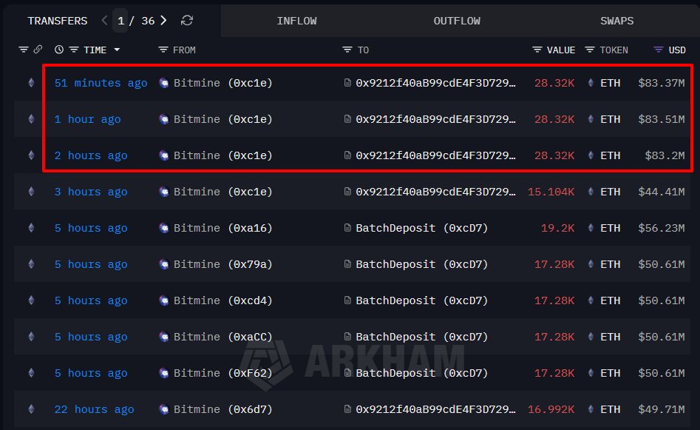Image resolution: width=700 pixels, height=430 pixels.
Task: Open the FROM column filter
Action: [x=163, y=50]
